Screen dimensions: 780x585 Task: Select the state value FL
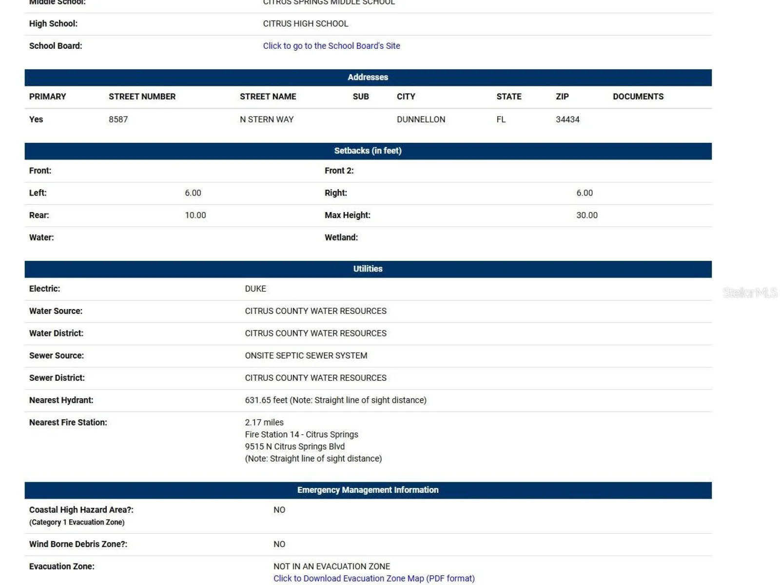click(x=501, y=119)
